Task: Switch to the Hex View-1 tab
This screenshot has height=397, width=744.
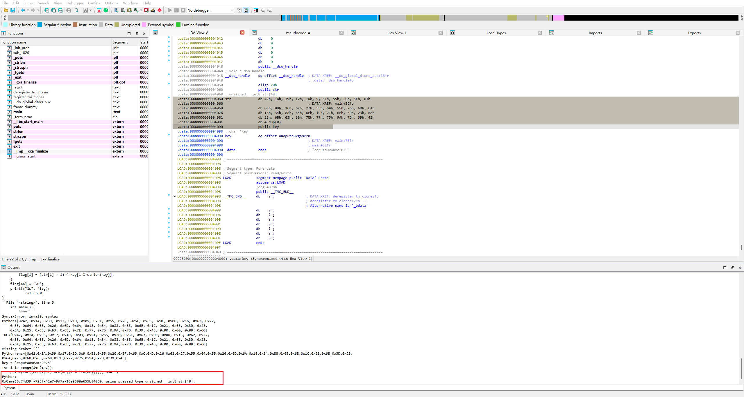Action: [x=397, y=33]
